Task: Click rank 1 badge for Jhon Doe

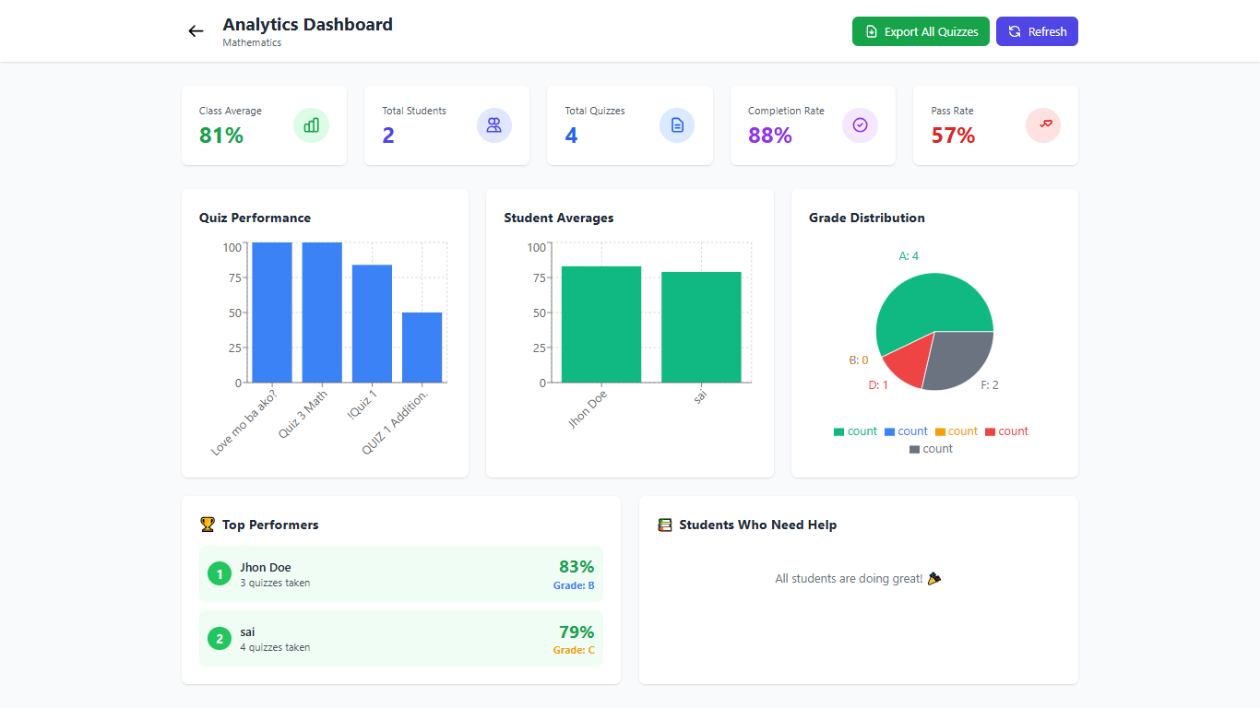Action: [220, 574]
